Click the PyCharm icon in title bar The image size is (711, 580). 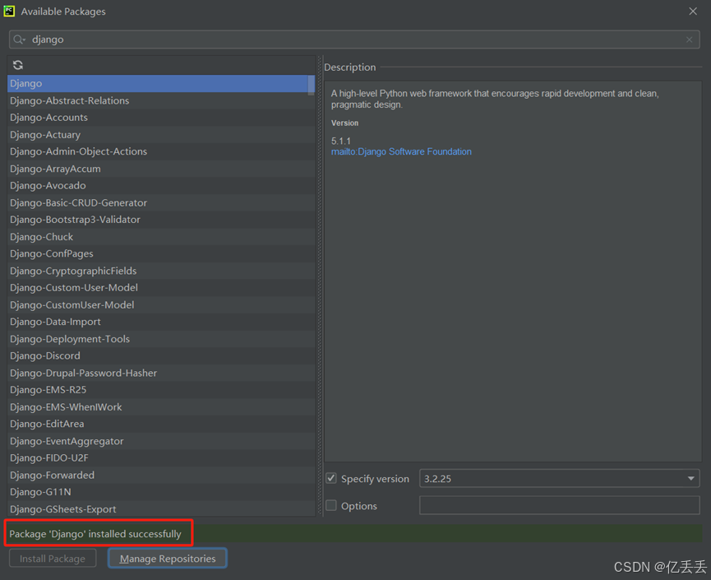click(9, 11)
